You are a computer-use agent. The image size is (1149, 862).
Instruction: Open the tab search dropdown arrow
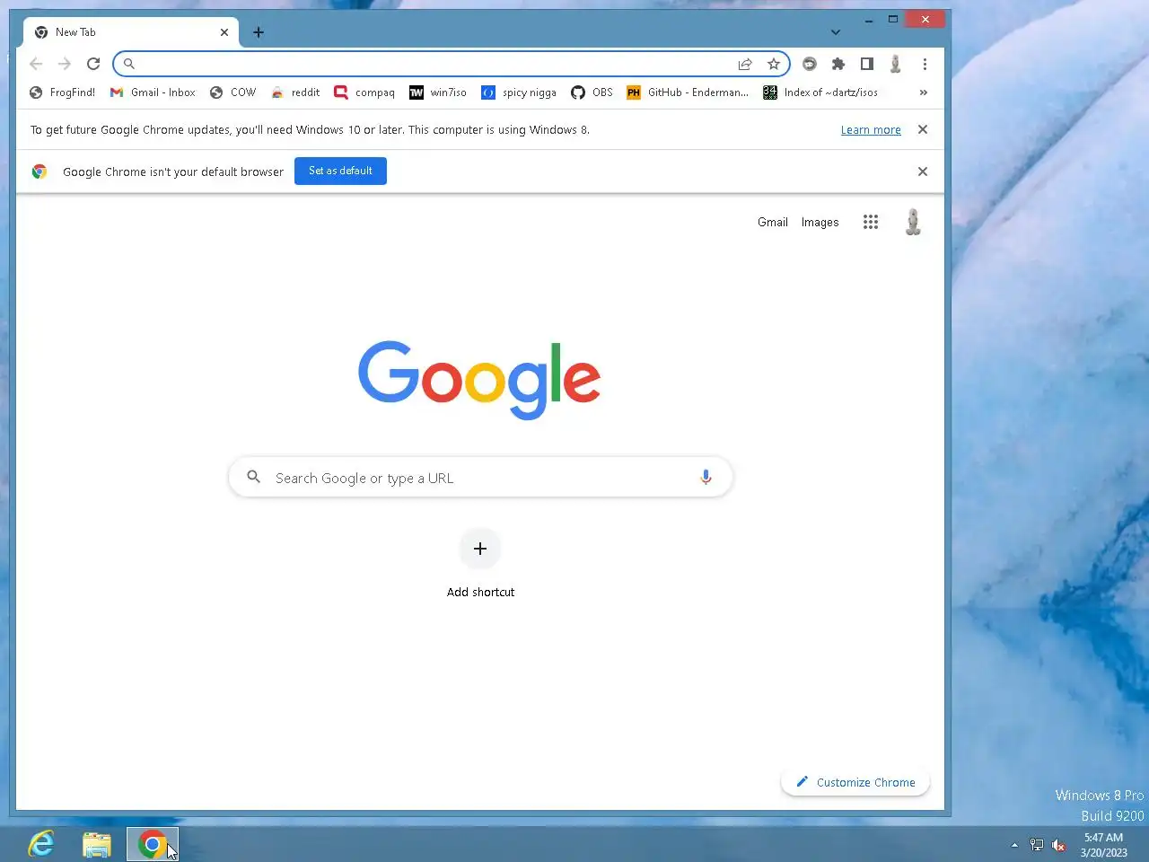(836, 32)
